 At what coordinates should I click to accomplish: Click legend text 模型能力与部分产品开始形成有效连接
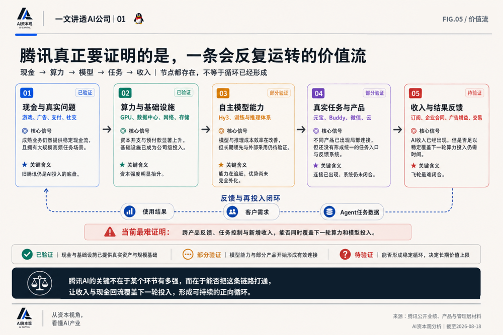(x=273, y=255)
